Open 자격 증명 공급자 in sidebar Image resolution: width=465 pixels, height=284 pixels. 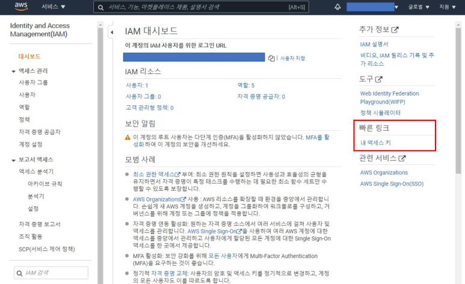(40, 132)
